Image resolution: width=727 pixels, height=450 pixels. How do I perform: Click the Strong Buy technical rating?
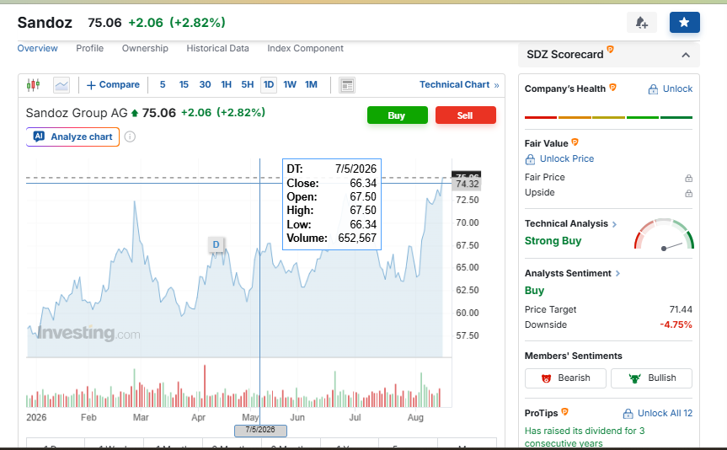tap(553, 241)
